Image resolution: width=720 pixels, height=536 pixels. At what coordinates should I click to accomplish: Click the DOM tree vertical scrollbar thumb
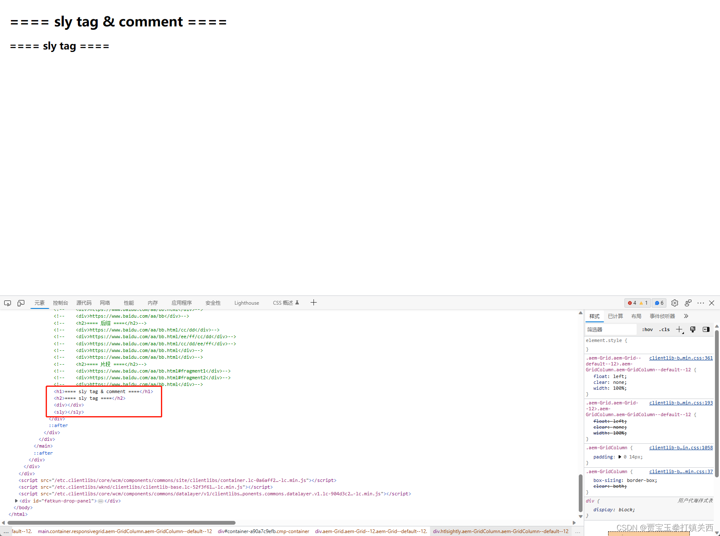580,493
